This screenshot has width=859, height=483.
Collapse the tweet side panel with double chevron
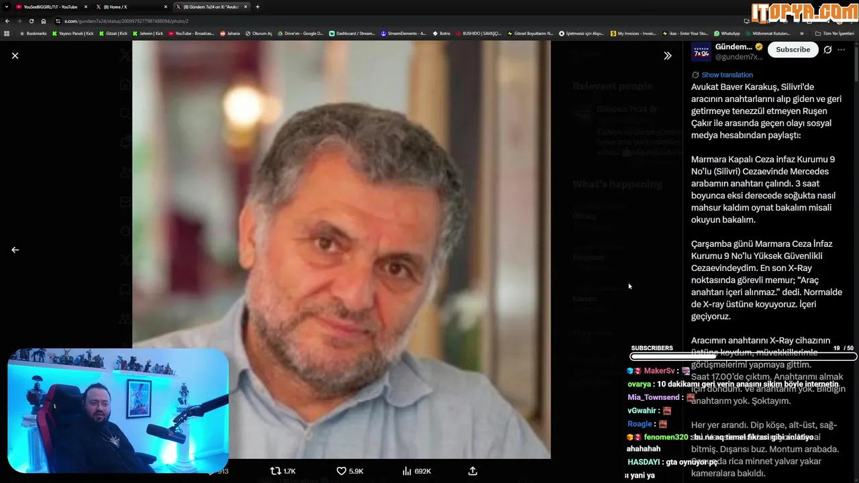(667, 56)
